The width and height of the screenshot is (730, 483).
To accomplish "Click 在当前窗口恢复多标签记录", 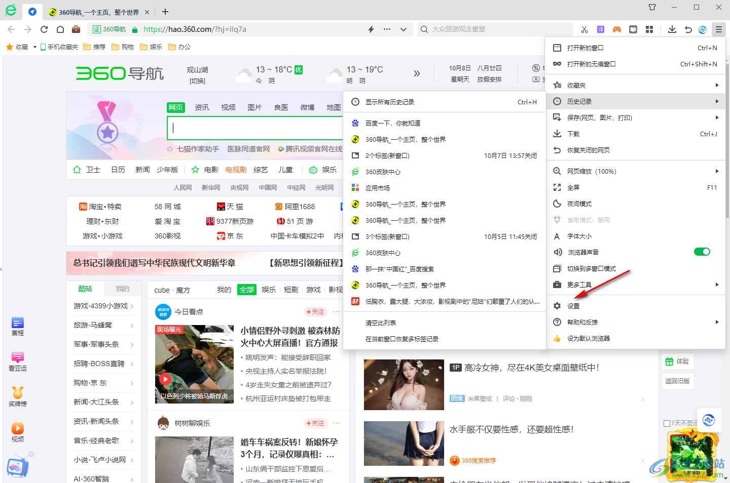I will pyautogui.click(x=445, y=339).
